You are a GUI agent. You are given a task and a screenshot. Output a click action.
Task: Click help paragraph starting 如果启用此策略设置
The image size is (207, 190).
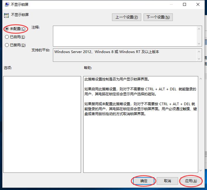[140, 92]
